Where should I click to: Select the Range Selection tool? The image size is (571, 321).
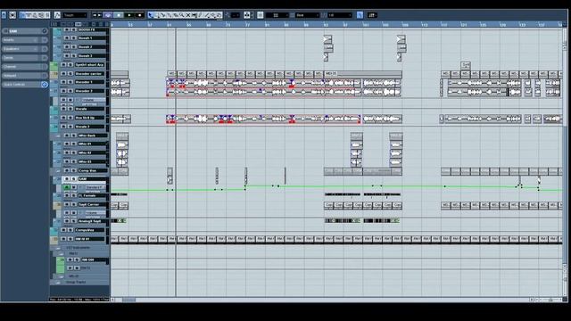pyautogui.click(x=157, y=15)
